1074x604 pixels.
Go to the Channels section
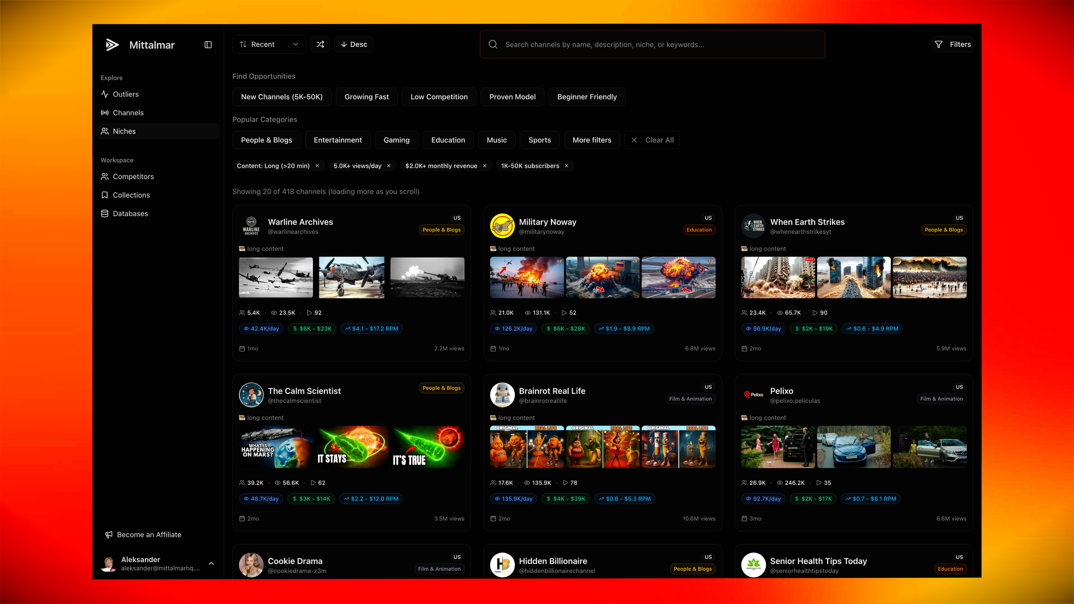click(128, 112)
